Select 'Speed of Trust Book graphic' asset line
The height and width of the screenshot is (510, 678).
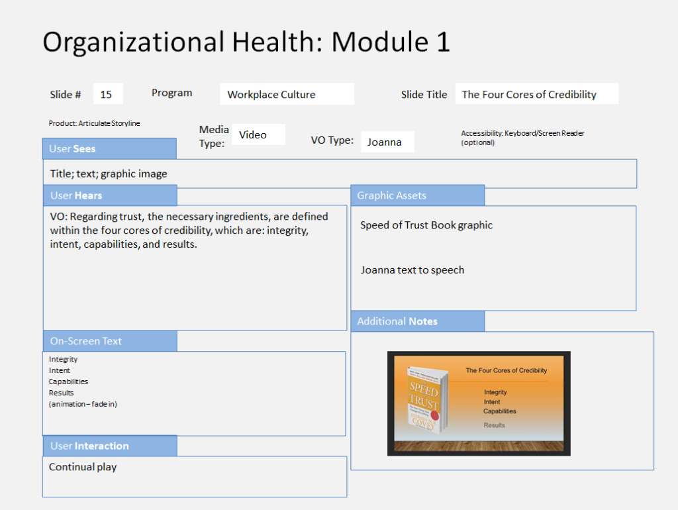(426, 225)
